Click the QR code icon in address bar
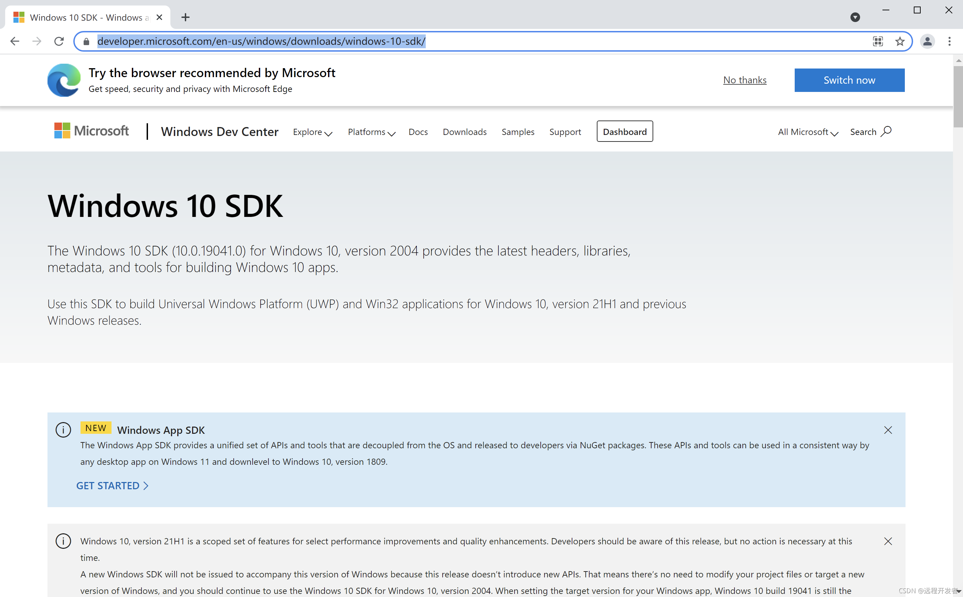The height and width of the screenshot is (597, 963). click(878, 41)
